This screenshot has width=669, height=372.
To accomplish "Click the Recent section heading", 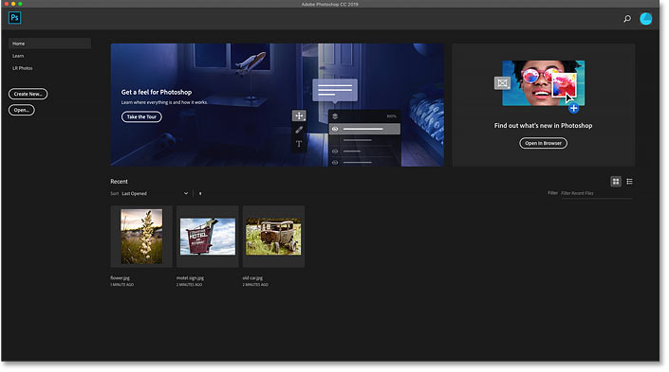I will pyautogui.click(x=119, y=182).
